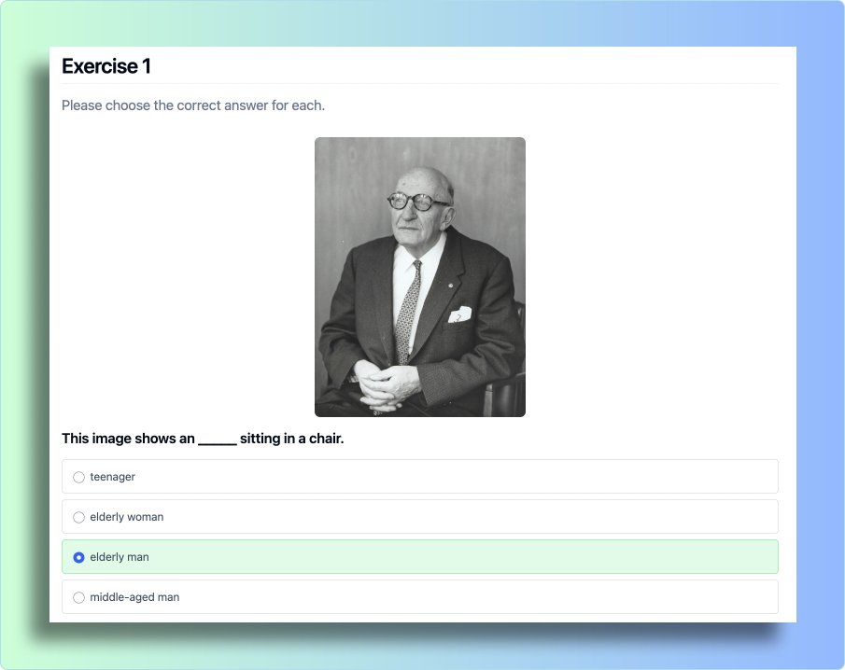Viewport: 845px width, 670px height.
Task: Open the black-and-white portrait photo
Action: [420, 277]
